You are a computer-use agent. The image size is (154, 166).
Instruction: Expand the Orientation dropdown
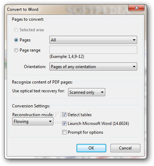pos(93,66)
